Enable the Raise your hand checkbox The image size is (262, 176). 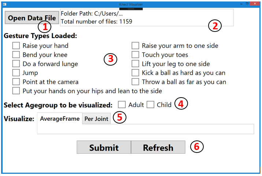point(16,46)
